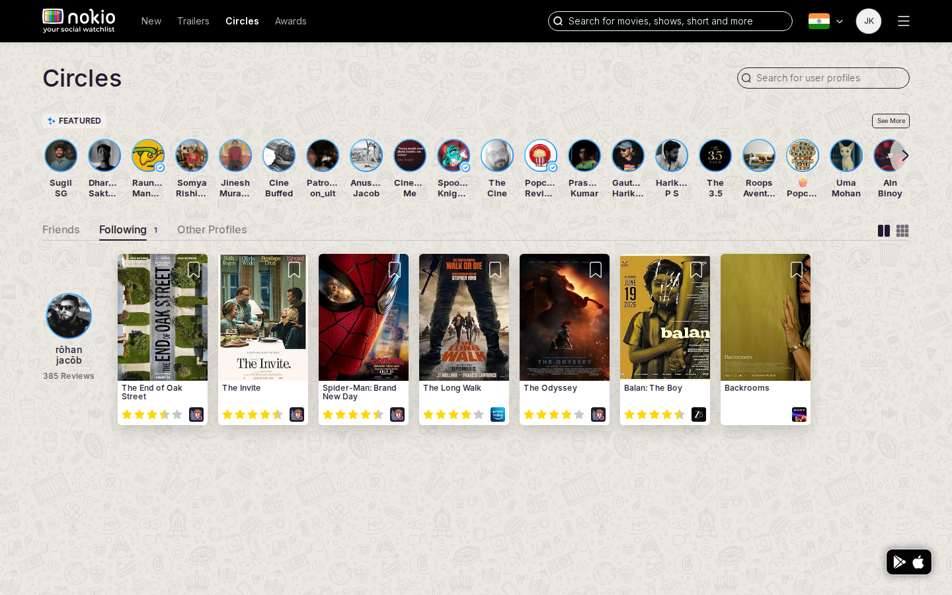Image resolution: width=952 pixels, height=595 pixels.
Task: Go to the Awards menu
Action: tap(291, 21)
